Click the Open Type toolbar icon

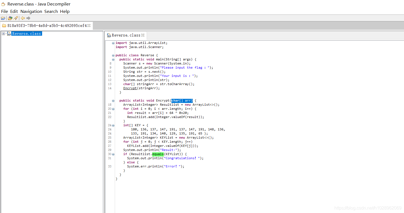pos(10,18)
